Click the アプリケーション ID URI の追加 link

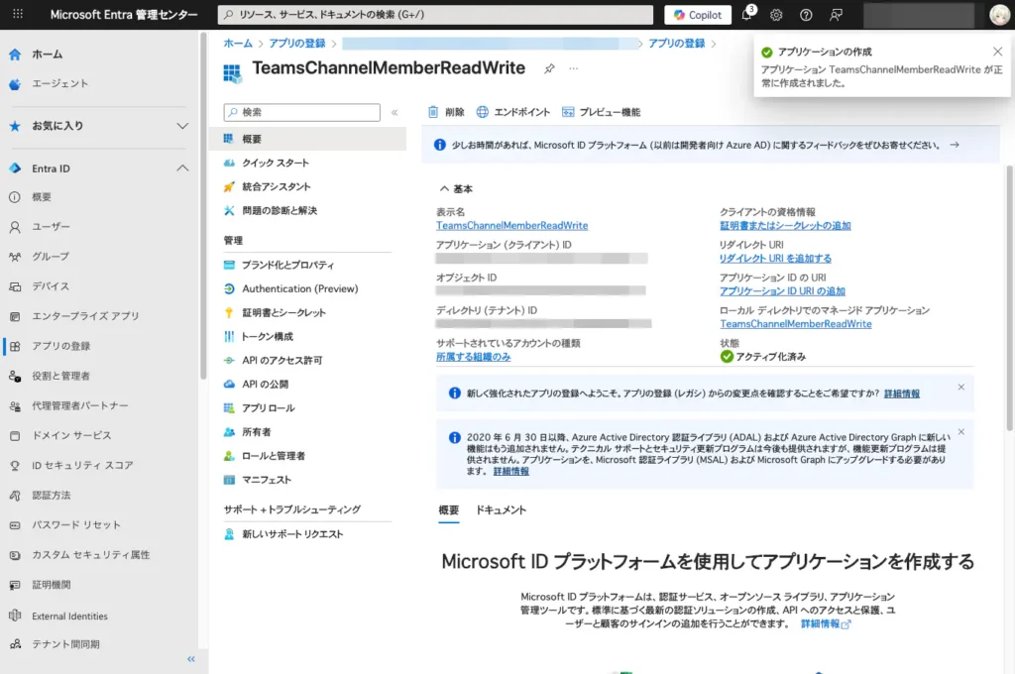coord(783,292)
